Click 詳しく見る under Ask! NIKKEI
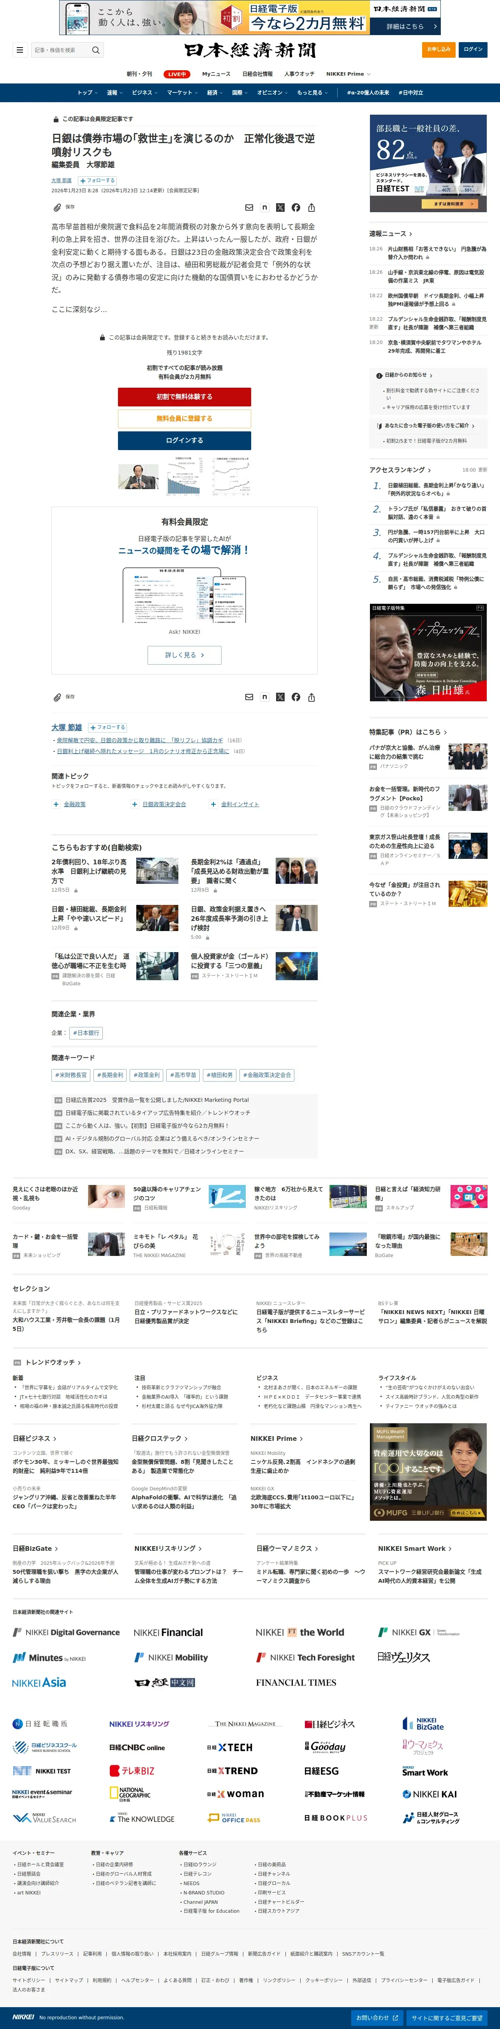500x2029 pixels. coord(185,655)
